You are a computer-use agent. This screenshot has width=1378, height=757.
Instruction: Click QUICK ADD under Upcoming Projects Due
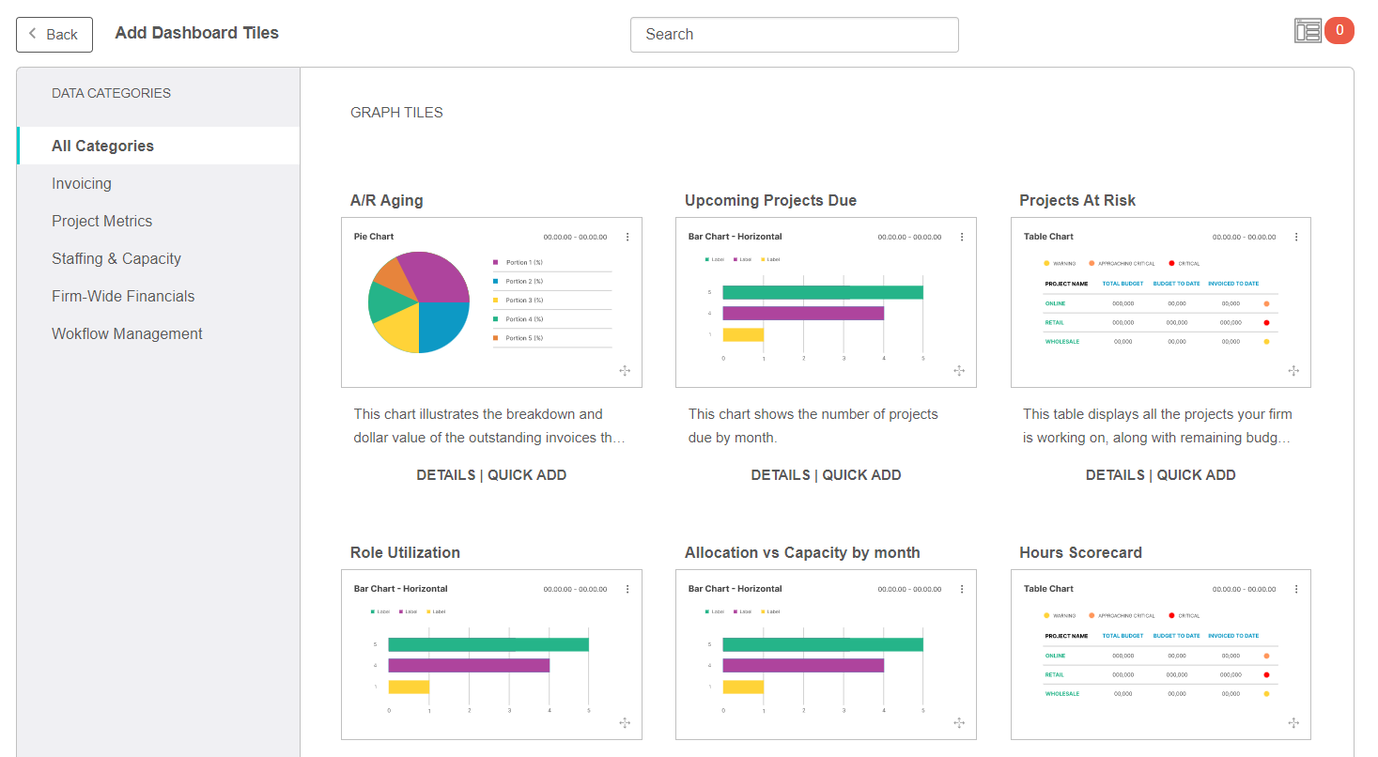coord(861,475)
